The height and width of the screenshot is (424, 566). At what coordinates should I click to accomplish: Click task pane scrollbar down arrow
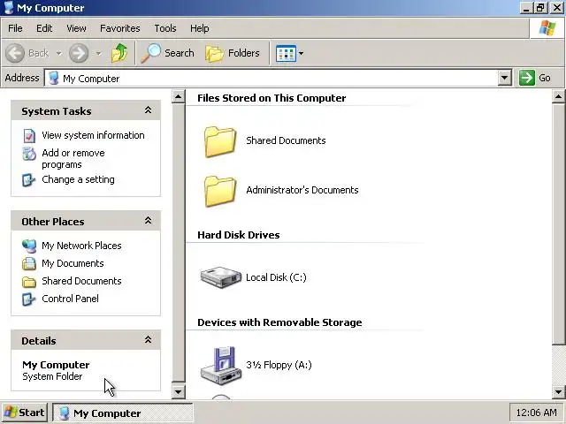(x=179, y=391)
